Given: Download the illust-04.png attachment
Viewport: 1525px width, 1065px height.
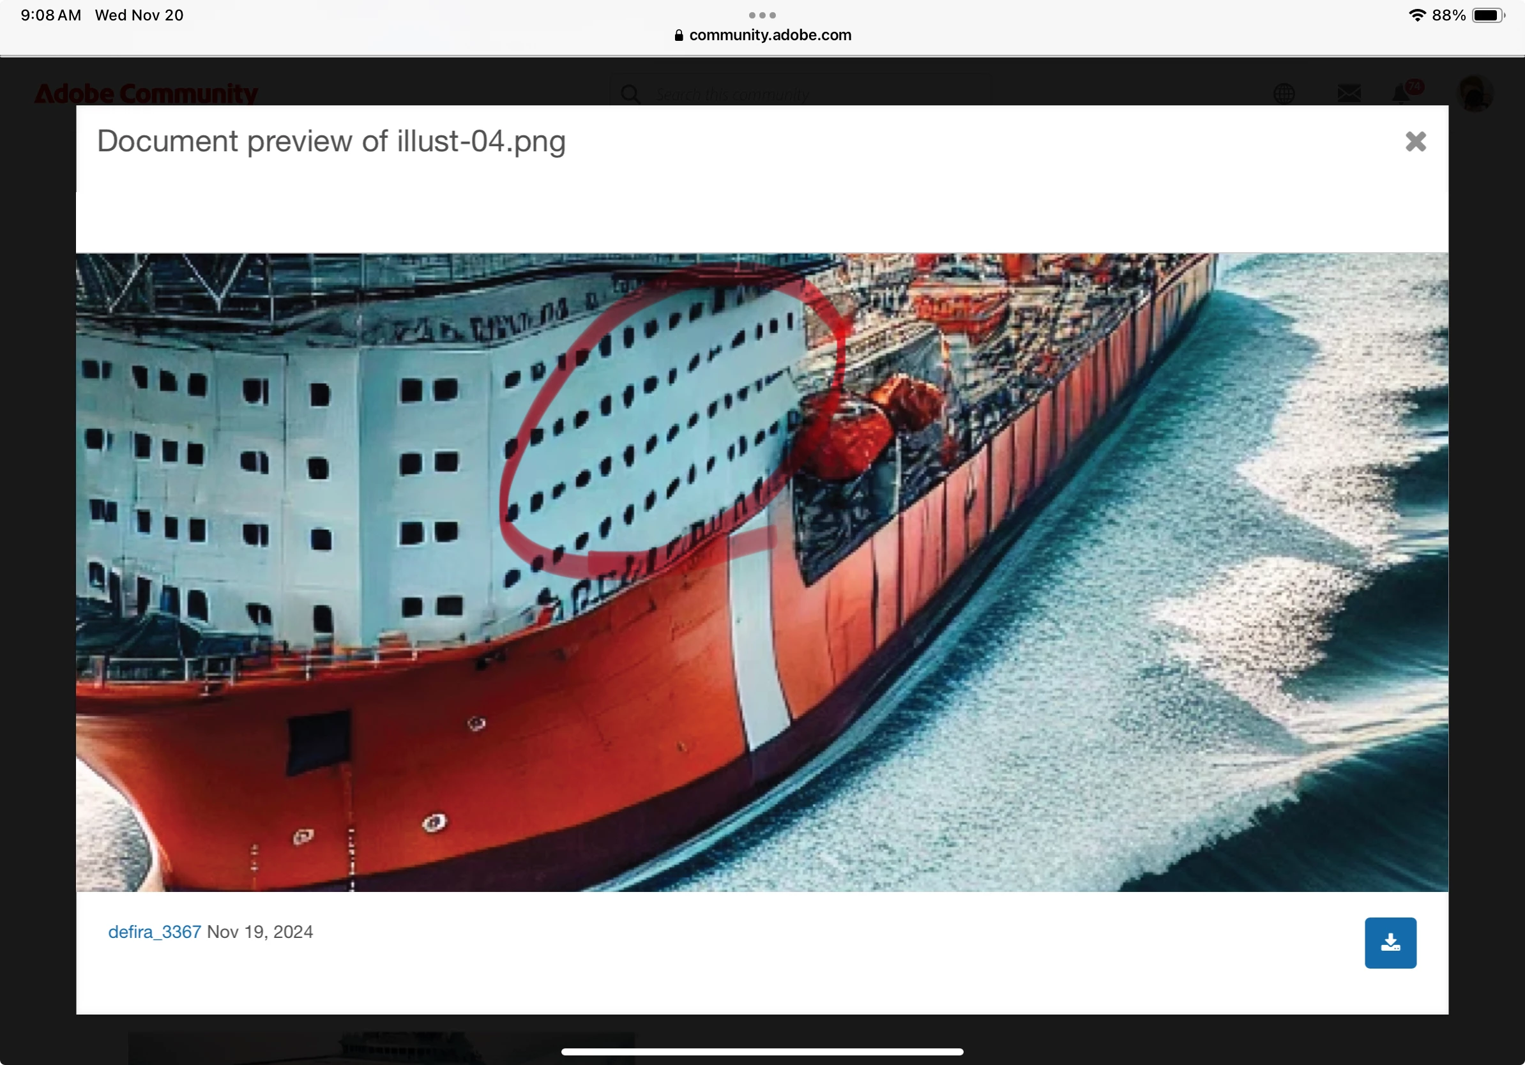Looking at the screenshot, I should click(1390, 943).
